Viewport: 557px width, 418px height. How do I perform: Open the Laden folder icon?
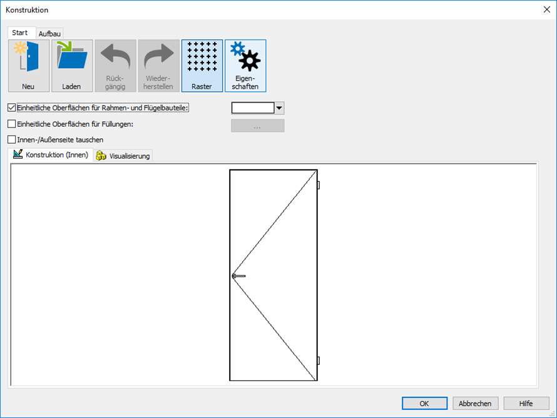[x=72, y=66]
